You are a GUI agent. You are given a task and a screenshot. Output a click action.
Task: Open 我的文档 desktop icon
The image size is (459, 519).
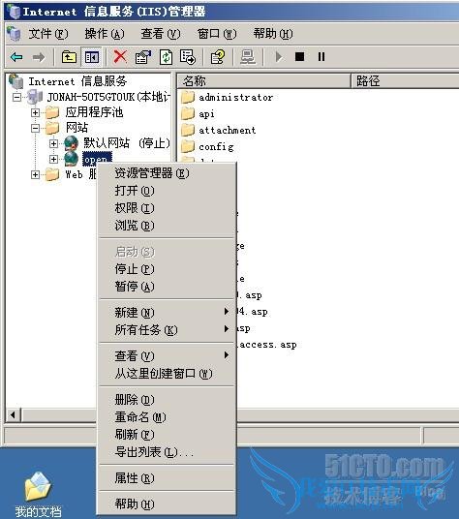(x=38, y=487)
